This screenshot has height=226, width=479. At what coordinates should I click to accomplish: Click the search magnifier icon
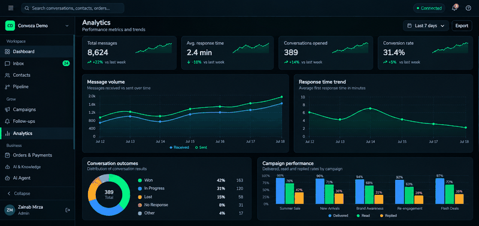coord(27,8)
